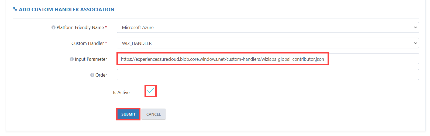Click info icon beside Order label
The image size is (430, 136).
click(92, 75)
